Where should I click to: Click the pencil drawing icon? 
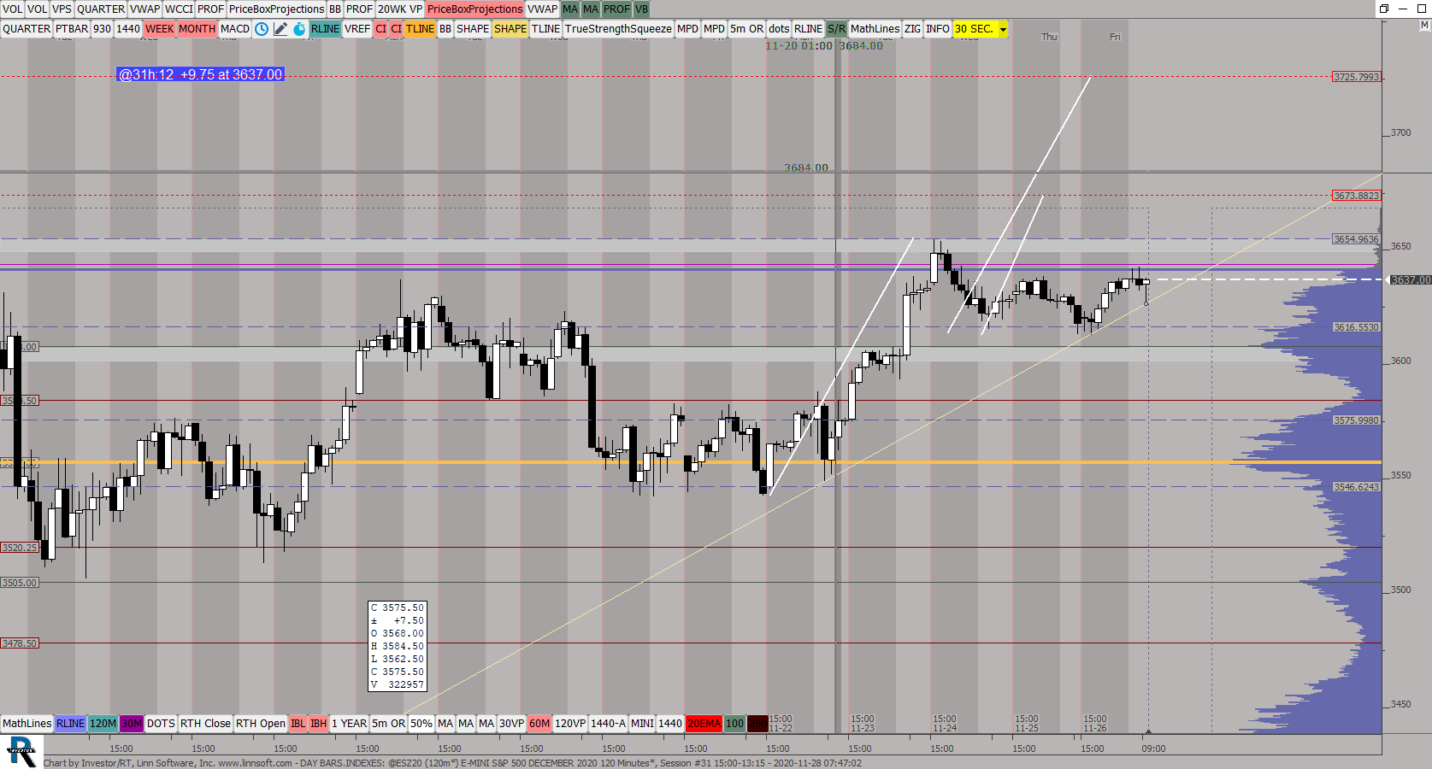click(x=280, y=28)
